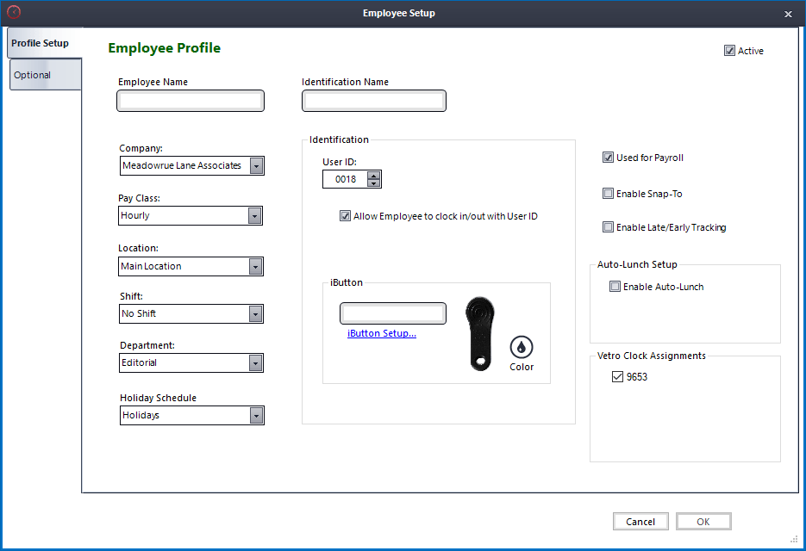Toggle the Active checkbox
The width and height of the screenshot is (806, 551).
(x=729, y=51)
